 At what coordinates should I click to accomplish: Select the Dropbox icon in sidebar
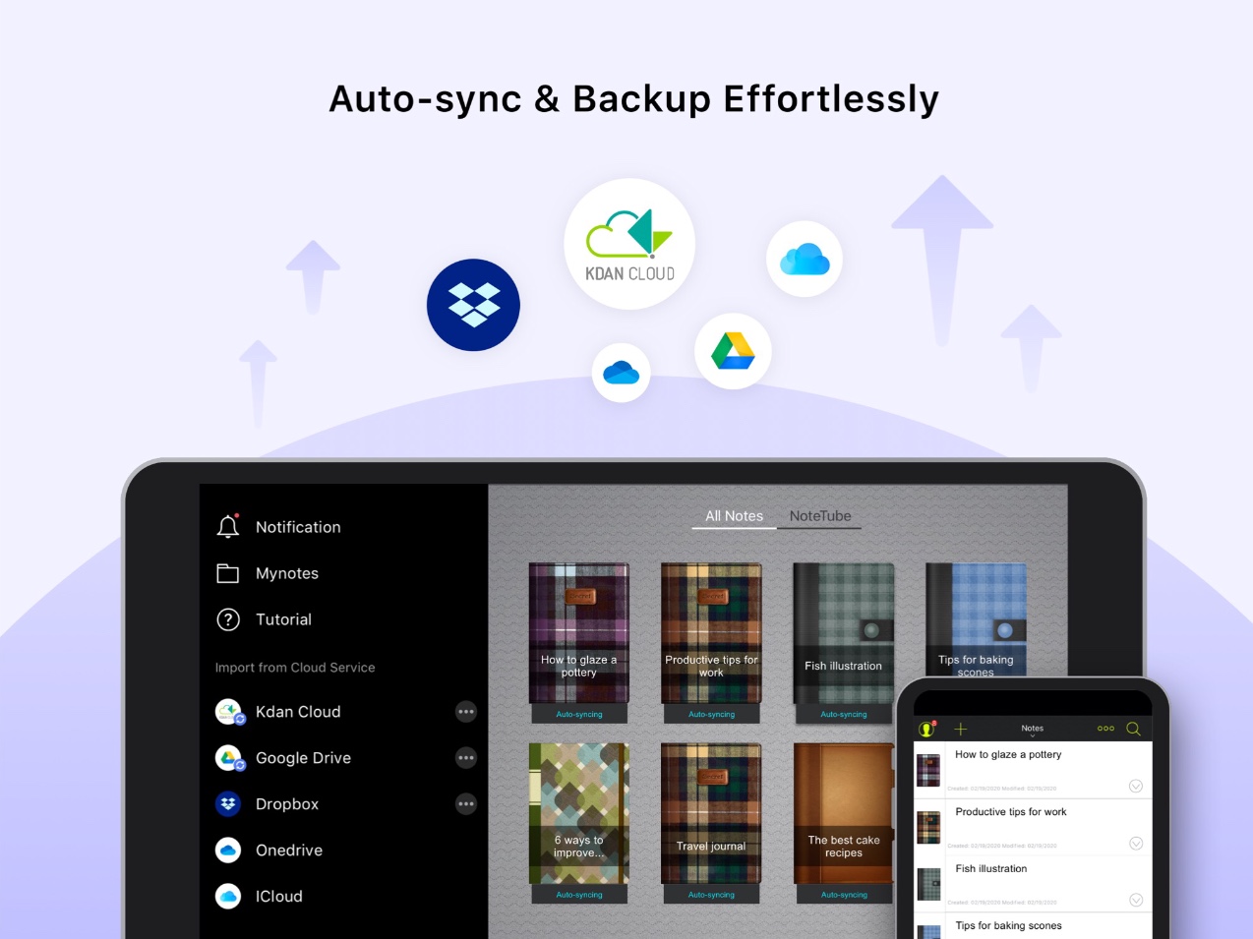228,804
